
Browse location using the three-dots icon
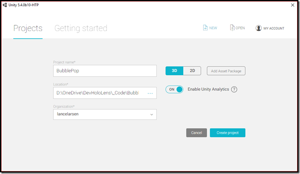(x=150, y=93)
